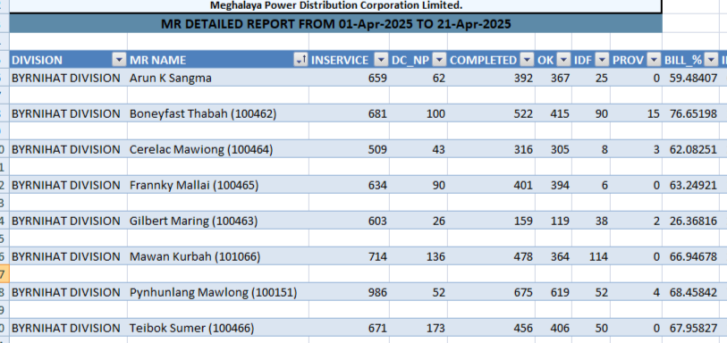Open the BILL_% column filter dropdown
This screenshot has height=343, width=727.
point(711,60)
